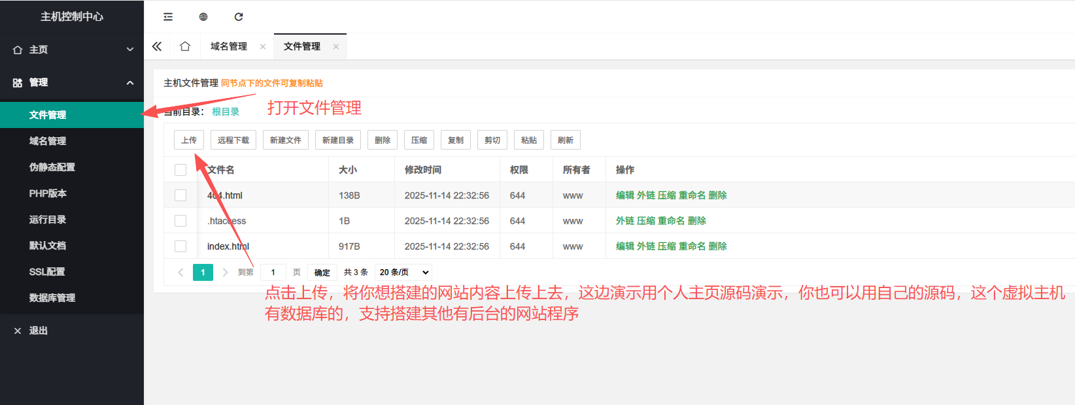Image resolution: width=1075 pixels, height=405 pixels.
Task: Open PHP版本 in the sidebar
Action: [x=72, y=193]
